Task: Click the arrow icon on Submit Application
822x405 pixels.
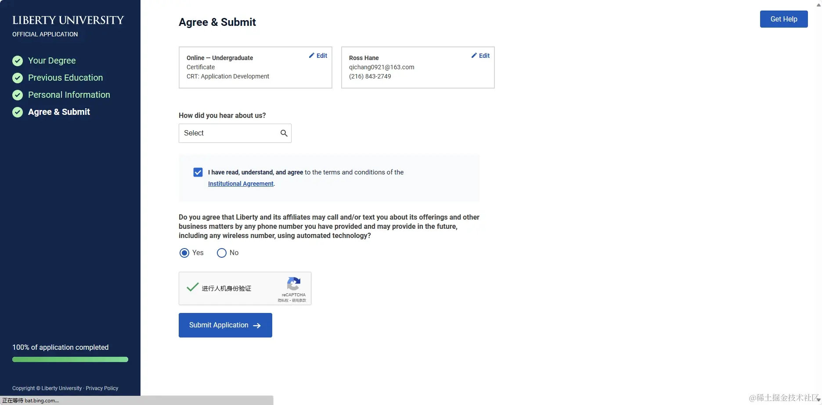Action: (257, 326)
